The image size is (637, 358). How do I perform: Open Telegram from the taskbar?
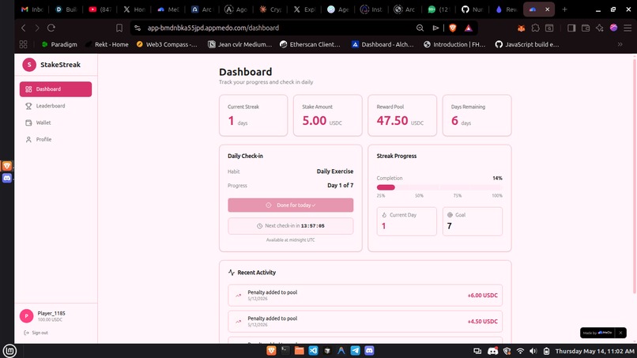click(355, 351)
